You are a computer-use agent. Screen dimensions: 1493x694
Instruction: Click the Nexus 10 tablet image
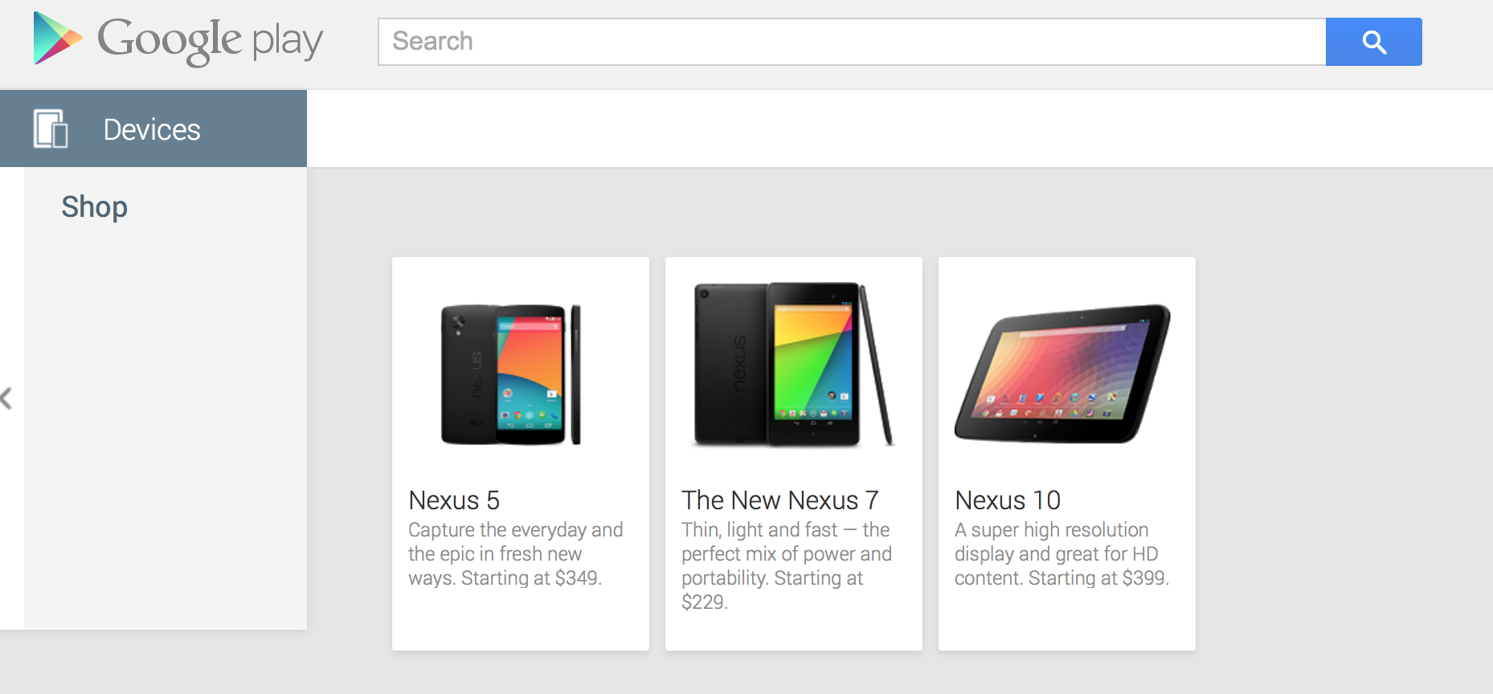(x=1062, y=374)
